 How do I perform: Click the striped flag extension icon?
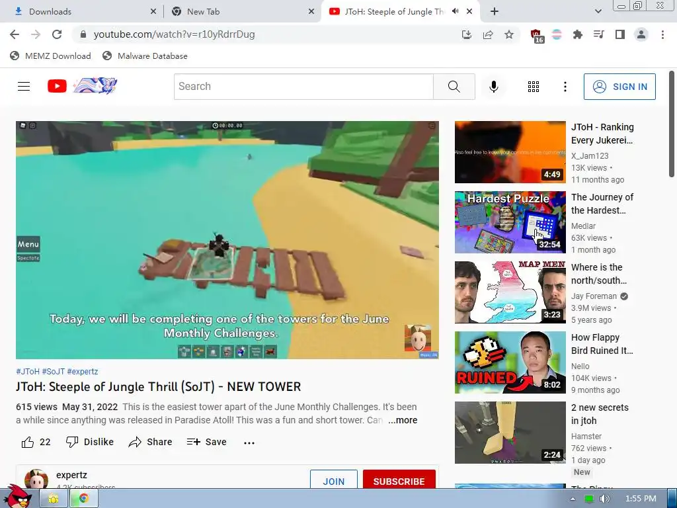tap(557, 34)
